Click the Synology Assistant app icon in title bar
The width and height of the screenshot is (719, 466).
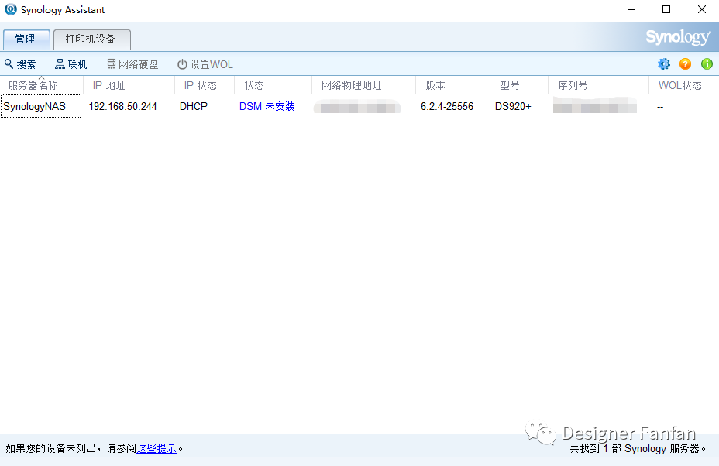pos(11,9)
